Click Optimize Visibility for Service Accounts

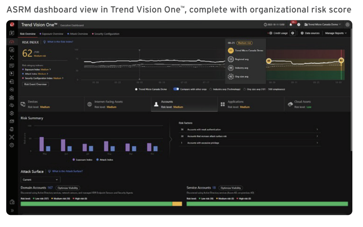231,188
